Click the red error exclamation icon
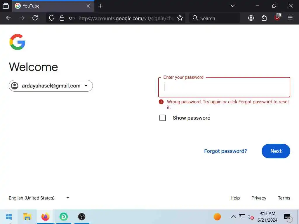The width and height of the screenshot is (299, 224). point(161,102)
